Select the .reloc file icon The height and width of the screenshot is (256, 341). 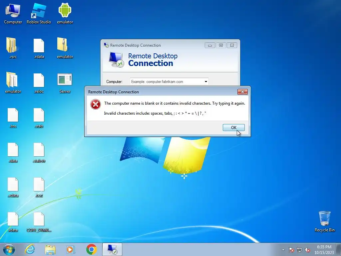coord(39,83)
